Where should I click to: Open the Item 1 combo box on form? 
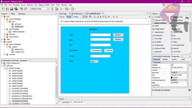pyautogui.click(x=94, y=61)
